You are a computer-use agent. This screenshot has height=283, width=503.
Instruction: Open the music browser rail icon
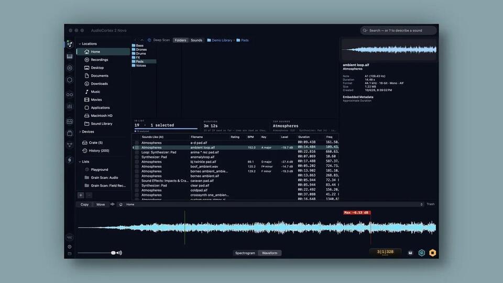tap(69, 44)
